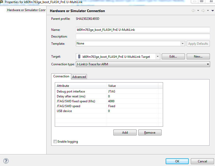215x166 pixels.
Task: Click the forward navigation arrow icon
Action: (203, 11)
